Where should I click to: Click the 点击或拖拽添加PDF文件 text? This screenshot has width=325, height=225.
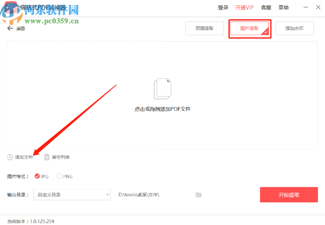click(162, 109)
